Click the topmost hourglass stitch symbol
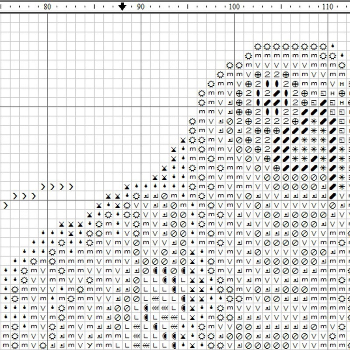The height and width of the screenshot is (350, 350). 183,140
